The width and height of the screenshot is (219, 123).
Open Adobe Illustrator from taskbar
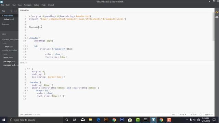click(106, 120)
